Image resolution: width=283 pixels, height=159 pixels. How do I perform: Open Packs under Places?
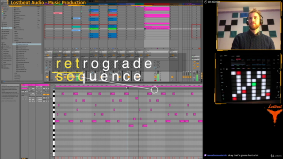point(5,44)
